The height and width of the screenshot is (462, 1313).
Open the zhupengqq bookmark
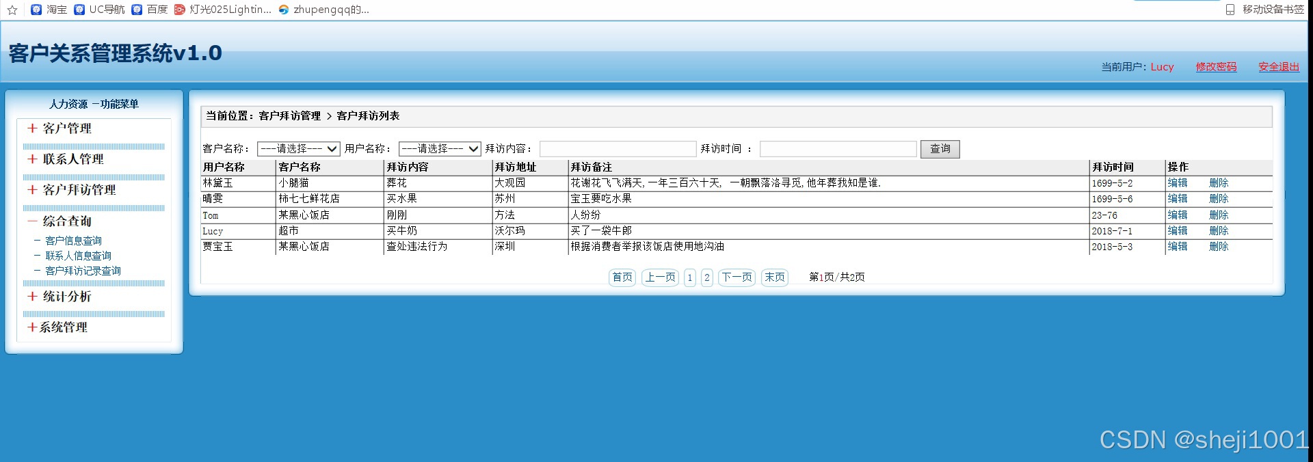pos(323,10)
